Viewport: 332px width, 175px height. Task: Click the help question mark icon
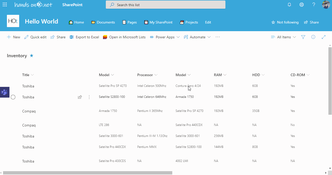314,5
